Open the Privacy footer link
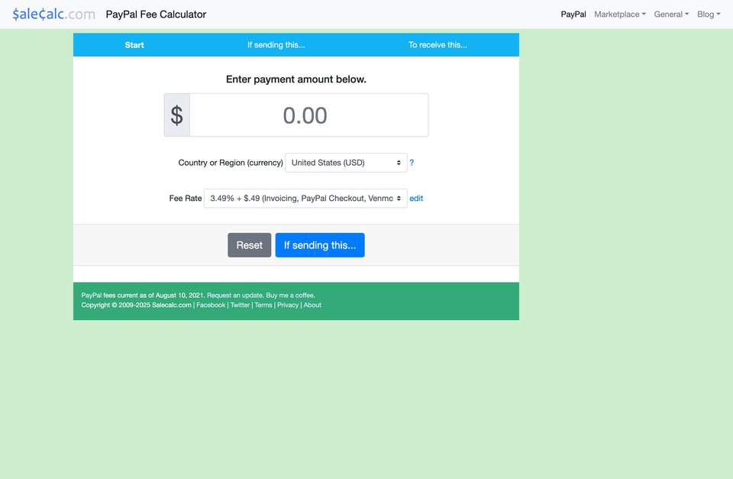733x479 pixels. (x=288, y=305)
